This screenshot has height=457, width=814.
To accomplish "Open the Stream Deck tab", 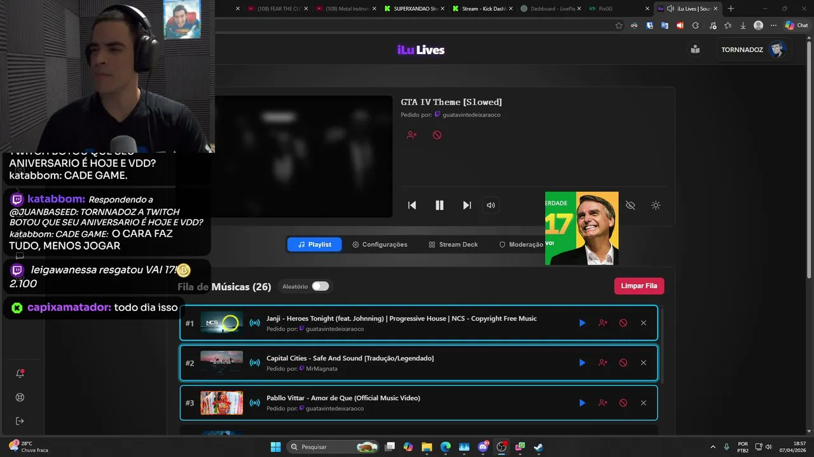I will (453, 244).
